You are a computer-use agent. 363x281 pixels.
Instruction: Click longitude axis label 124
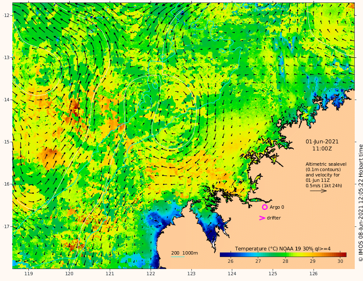pyautogui.click(x=232, y=274)
